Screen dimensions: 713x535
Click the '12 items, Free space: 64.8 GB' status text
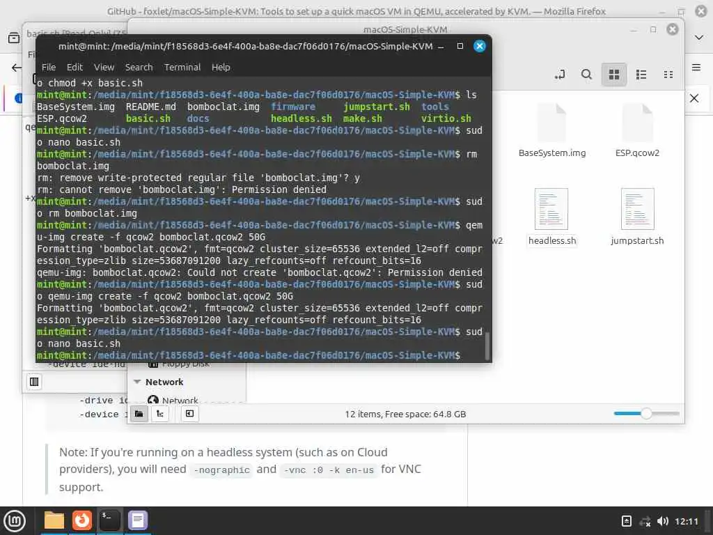pyautogui.click(x=405, y=414)
